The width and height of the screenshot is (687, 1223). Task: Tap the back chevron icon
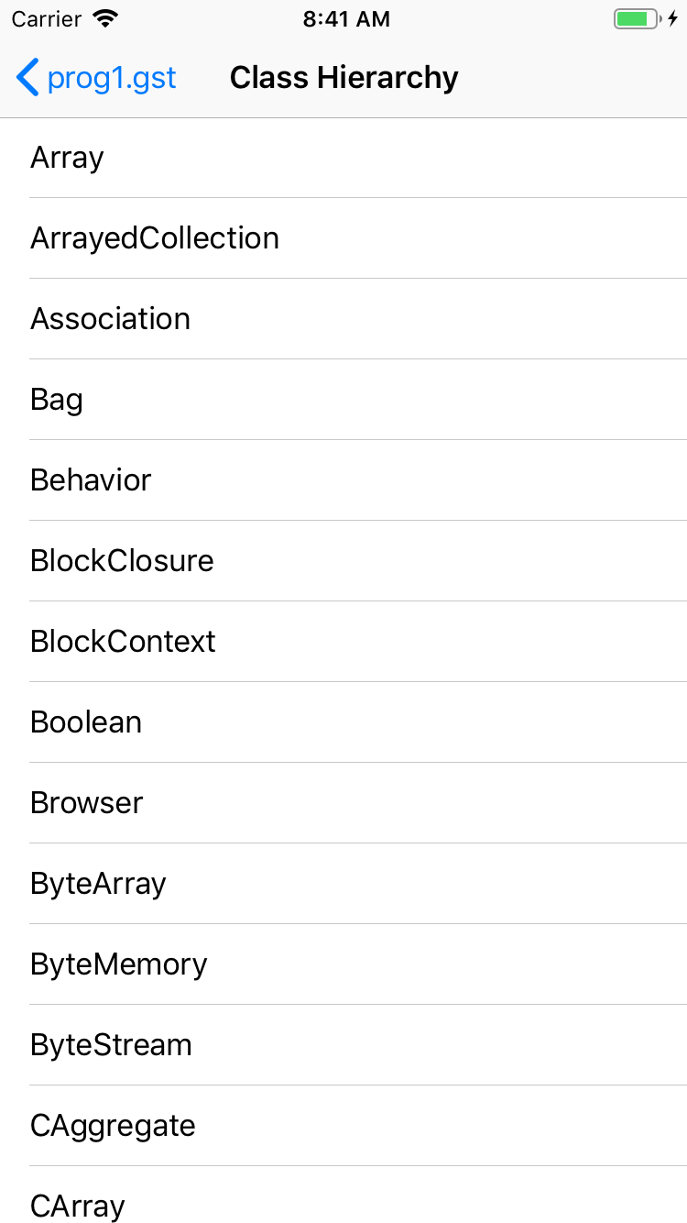pos(27,78)
